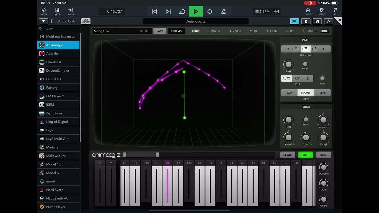This screenshot has width=379, height=213.
Task: Open the Setup gear menu
Action: pos(322,11)
